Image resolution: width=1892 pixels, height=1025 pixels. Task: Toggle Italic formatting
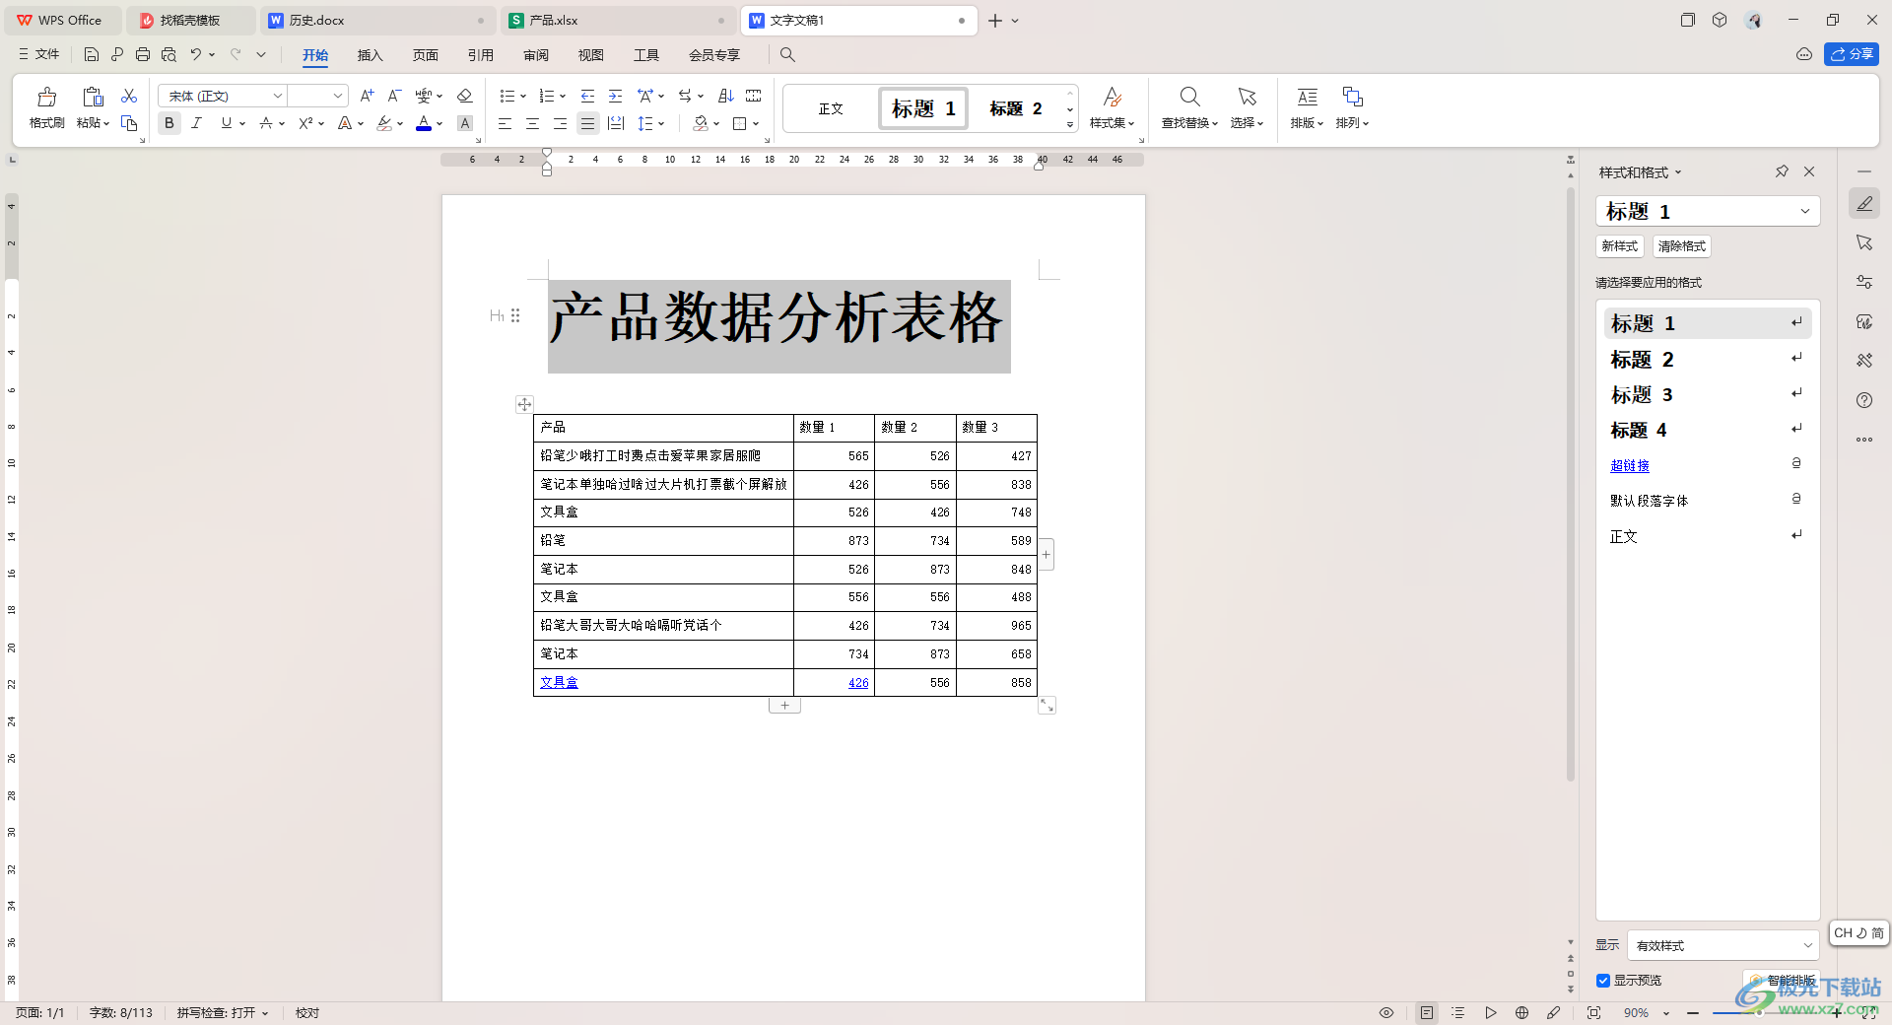197,123
